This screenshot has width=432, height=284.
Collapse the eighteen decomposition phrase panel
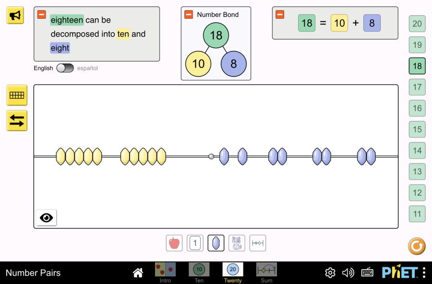[x=42, y=14]
